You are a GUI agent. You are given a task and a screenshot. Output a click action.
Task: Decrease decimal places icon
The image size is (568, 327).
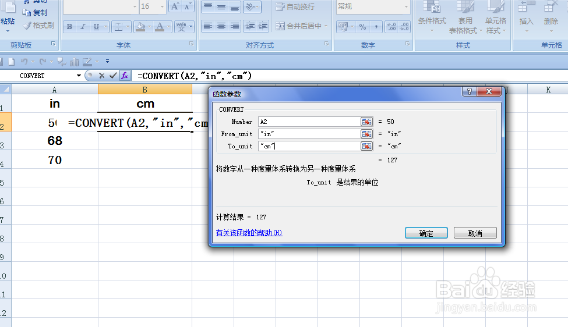point(404,27)
